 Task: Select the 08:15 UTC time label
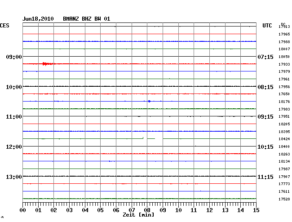click(265, 87)
